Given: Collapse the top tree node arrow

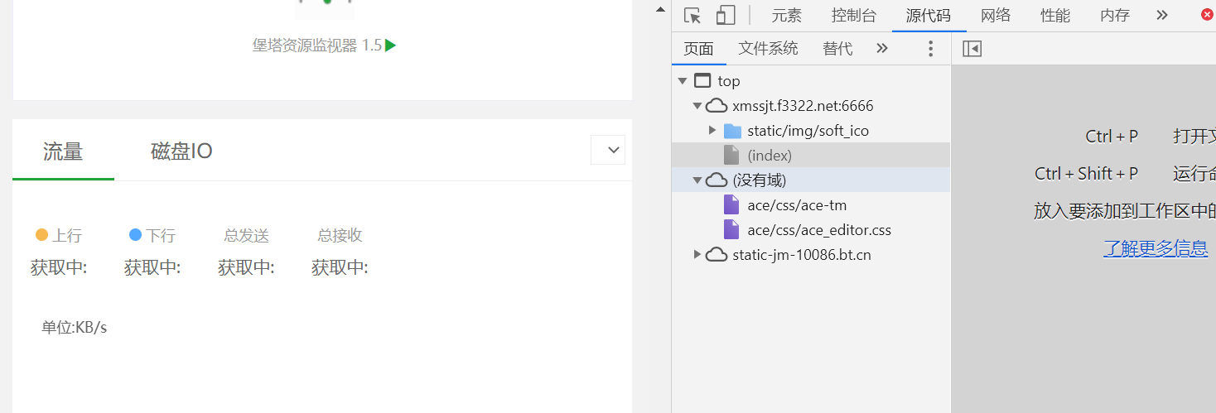Looking at the screenshot, I should point(683,81).
